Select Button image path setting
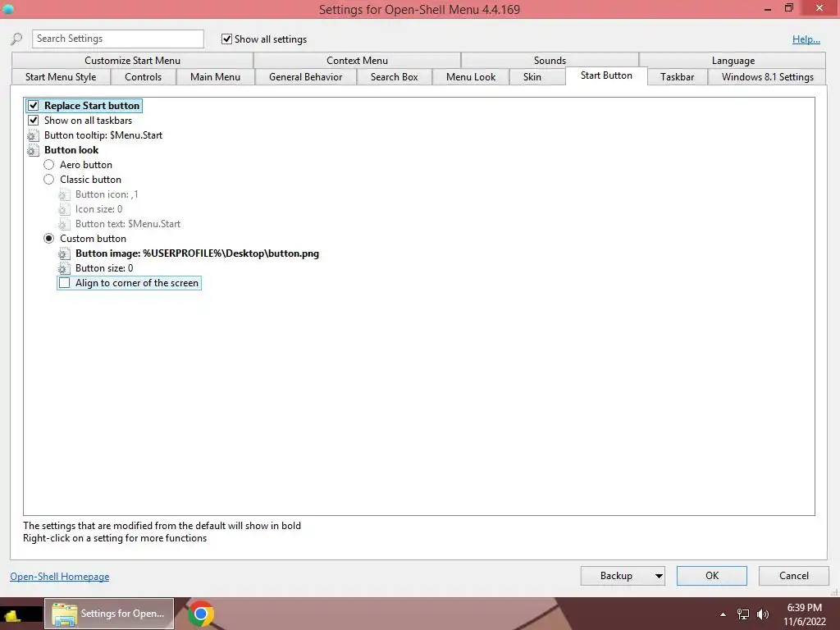The image size is (840, 630). (x=197, y=253)
